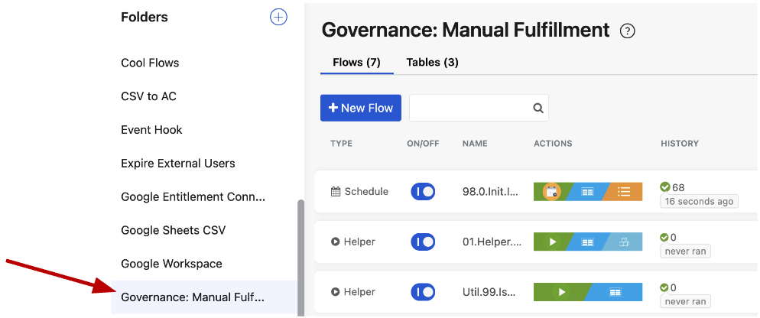Click the Schedule type calendar icon

click(335, 192)
